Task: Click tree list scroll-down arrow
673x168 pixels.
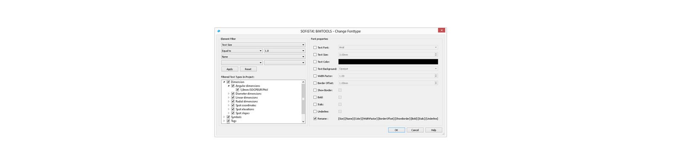Action: [303, 121]
